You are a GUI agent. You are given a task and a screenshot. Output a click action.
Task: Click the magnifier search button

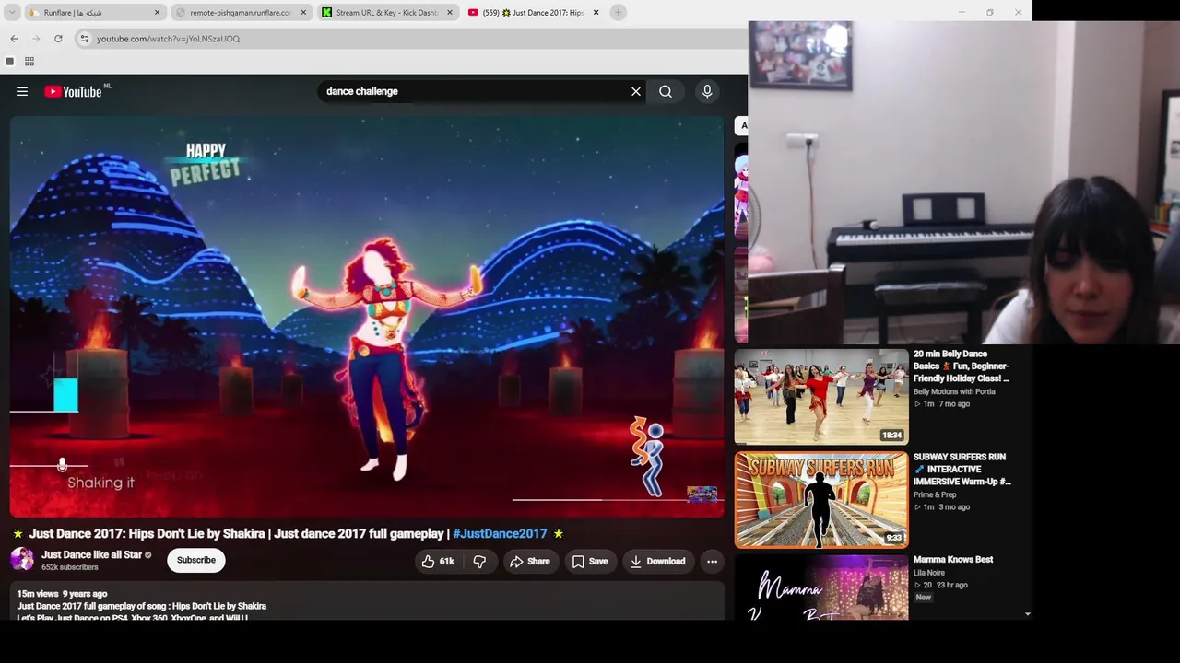[666, 91]
